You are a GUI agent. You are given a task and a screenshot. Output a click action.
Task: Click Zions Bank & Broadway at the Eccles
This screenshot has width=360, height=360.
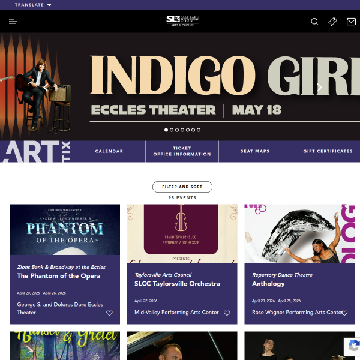[x=61, y=267]
